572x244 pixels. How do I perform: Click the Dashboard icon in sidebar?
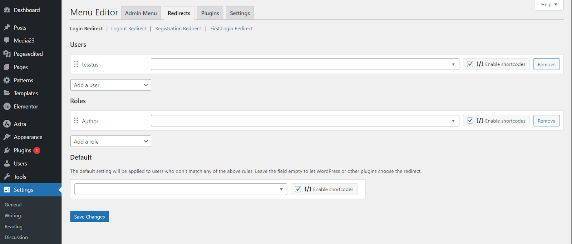click(x=7, y=10)
